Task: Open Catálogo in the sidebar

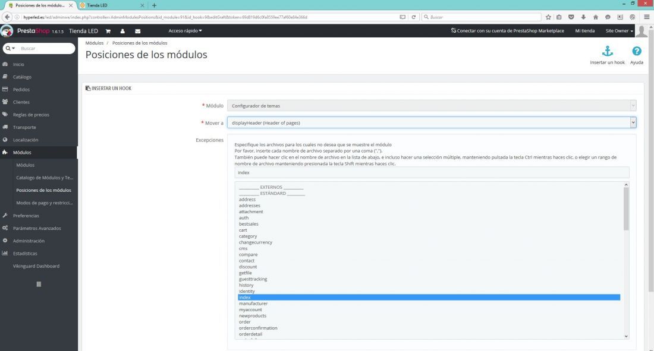Action: click(22, 77)
